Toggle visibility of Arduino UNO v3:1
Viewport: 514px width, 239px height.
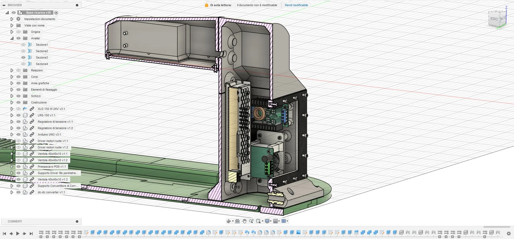18,134
